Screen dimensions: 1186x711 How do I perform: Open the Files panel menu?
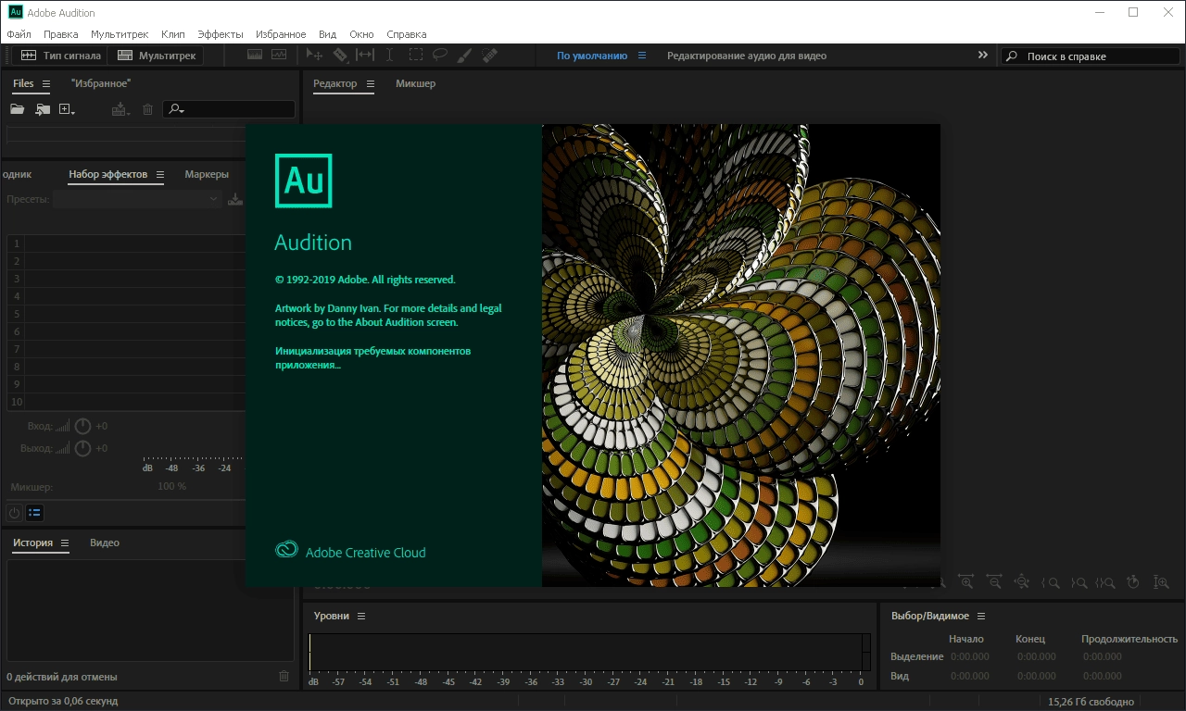tap(46, 83)
